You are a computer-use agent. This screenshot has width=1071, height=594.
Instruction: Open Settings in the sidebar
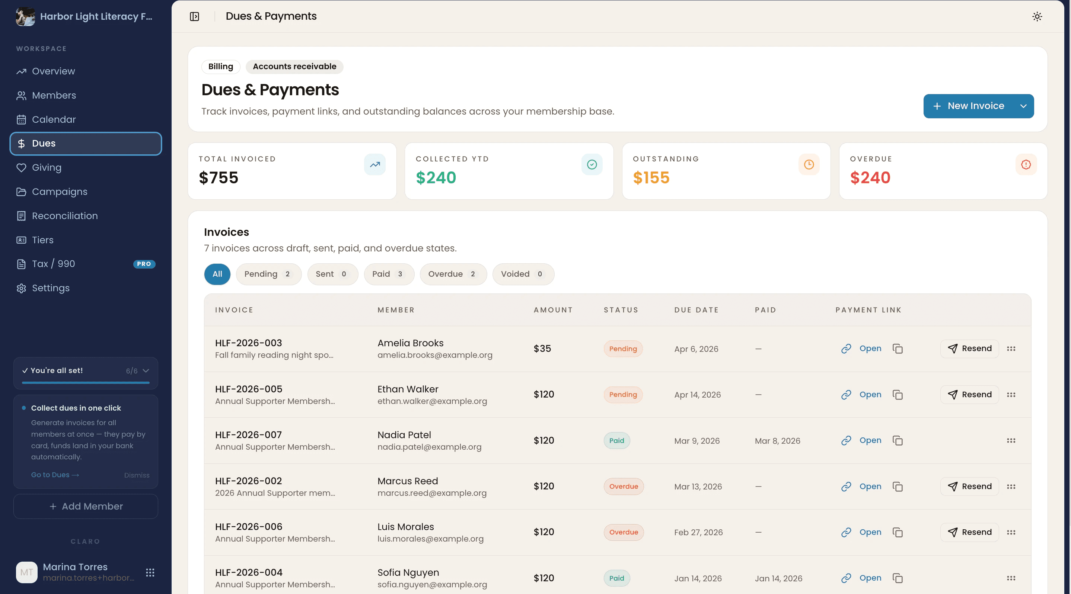86,288
